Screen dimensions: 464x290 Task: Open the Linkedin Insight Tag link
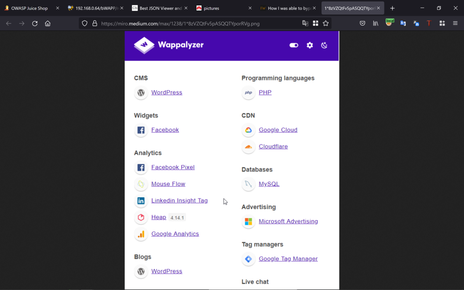coord(179,201)
